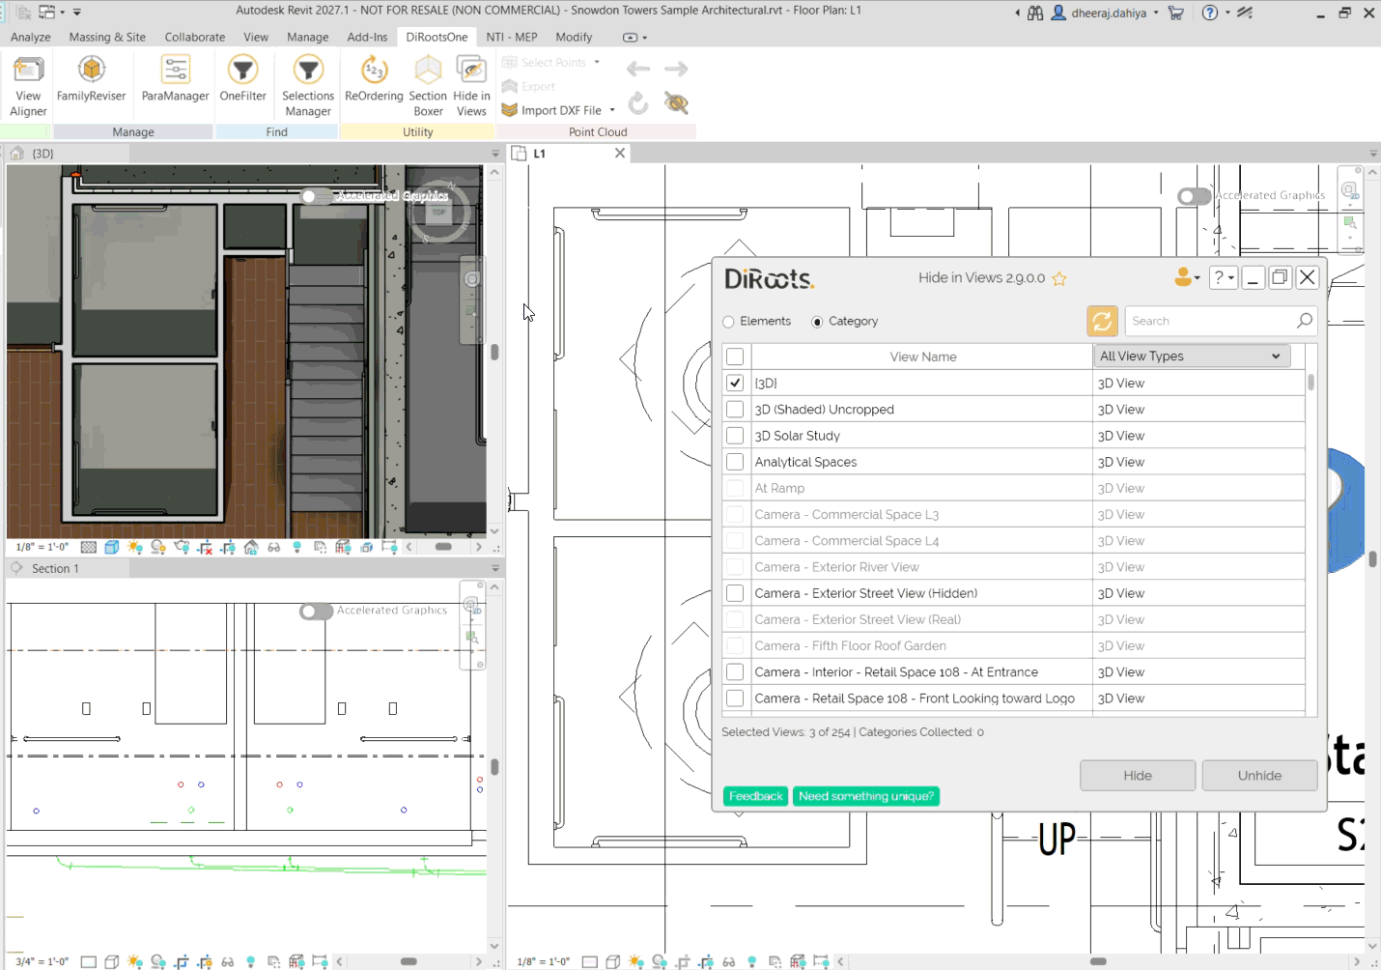Click the Point Cloud rotate refresh icon

coord(638,102)
